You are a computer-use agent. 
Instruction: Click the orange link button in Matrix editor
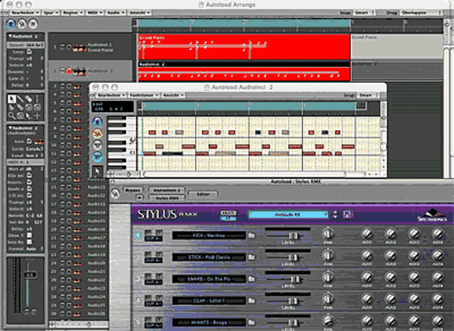point(97,133)
